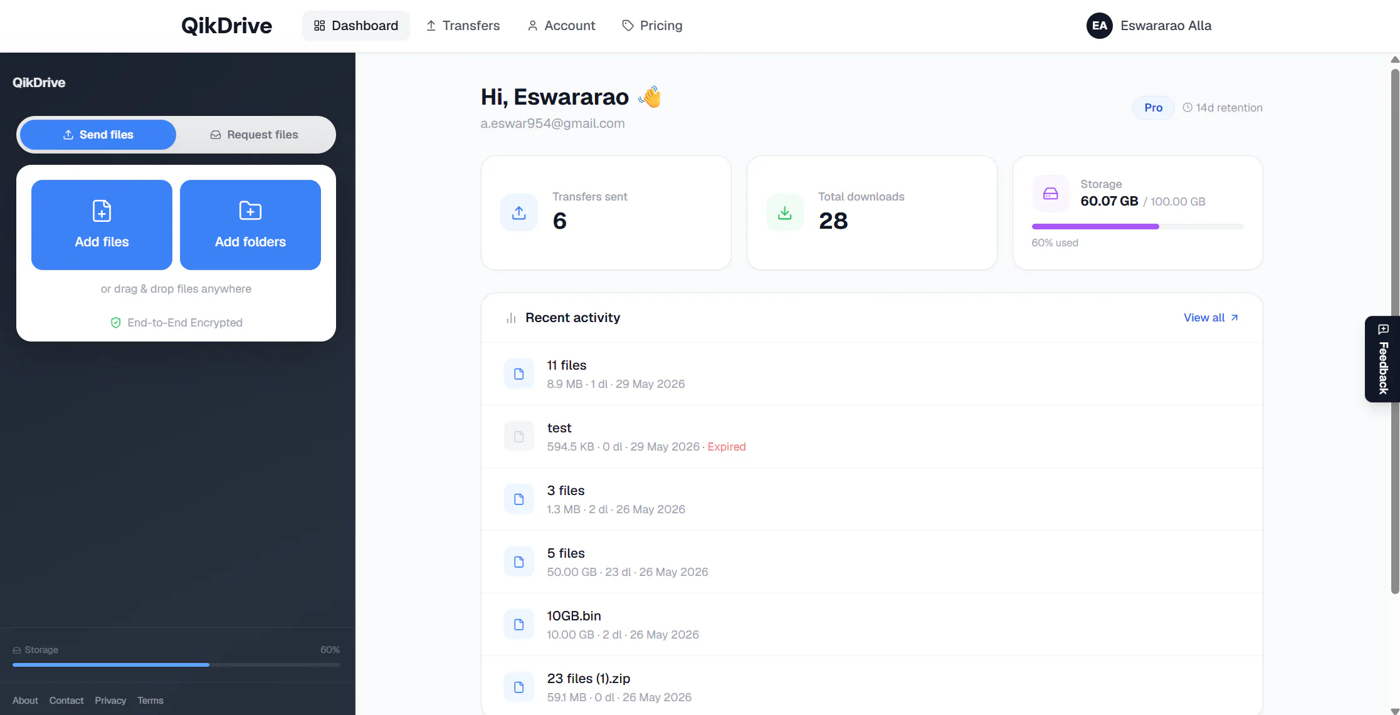Click the waving hand emoji

(650, 97)
